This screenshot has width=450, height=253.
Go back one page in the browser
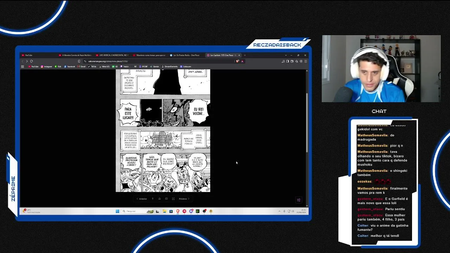tap(22, 61)
